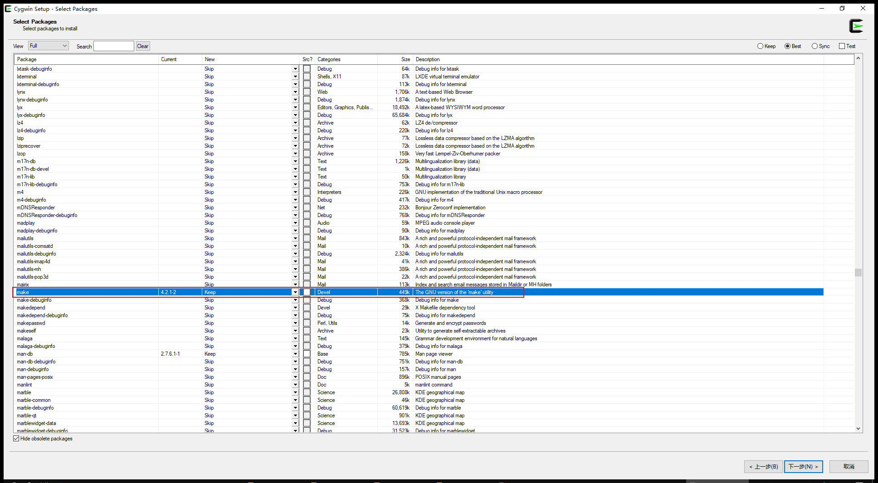Viewport: 878px width, 483px height.
Task: Select the lzop package name
Action: (x=21, y=154)
